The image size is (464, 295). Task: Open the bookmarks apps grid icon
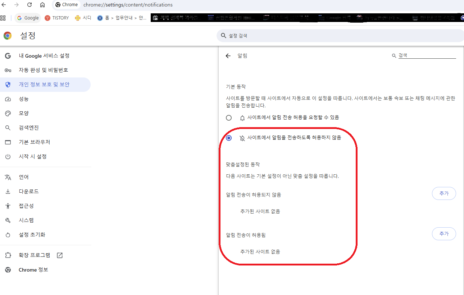(4, 18)
